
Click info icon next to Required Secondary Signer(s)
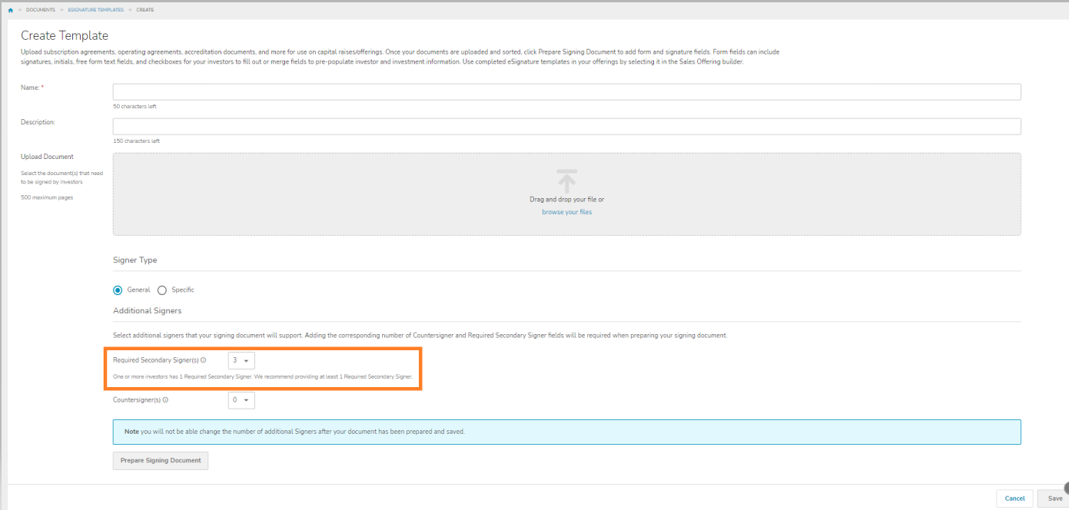point(204,359)
